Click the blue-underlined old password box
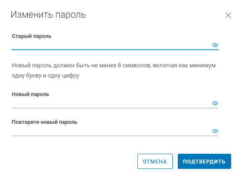Screen dimensions: 240x179 (112, 45)
